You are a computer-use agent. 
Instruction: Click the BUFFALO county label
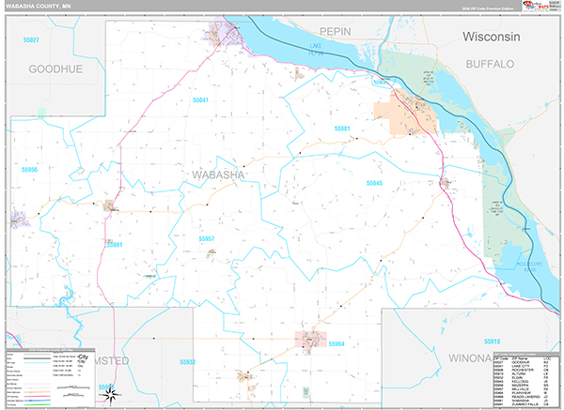[490, 64]
